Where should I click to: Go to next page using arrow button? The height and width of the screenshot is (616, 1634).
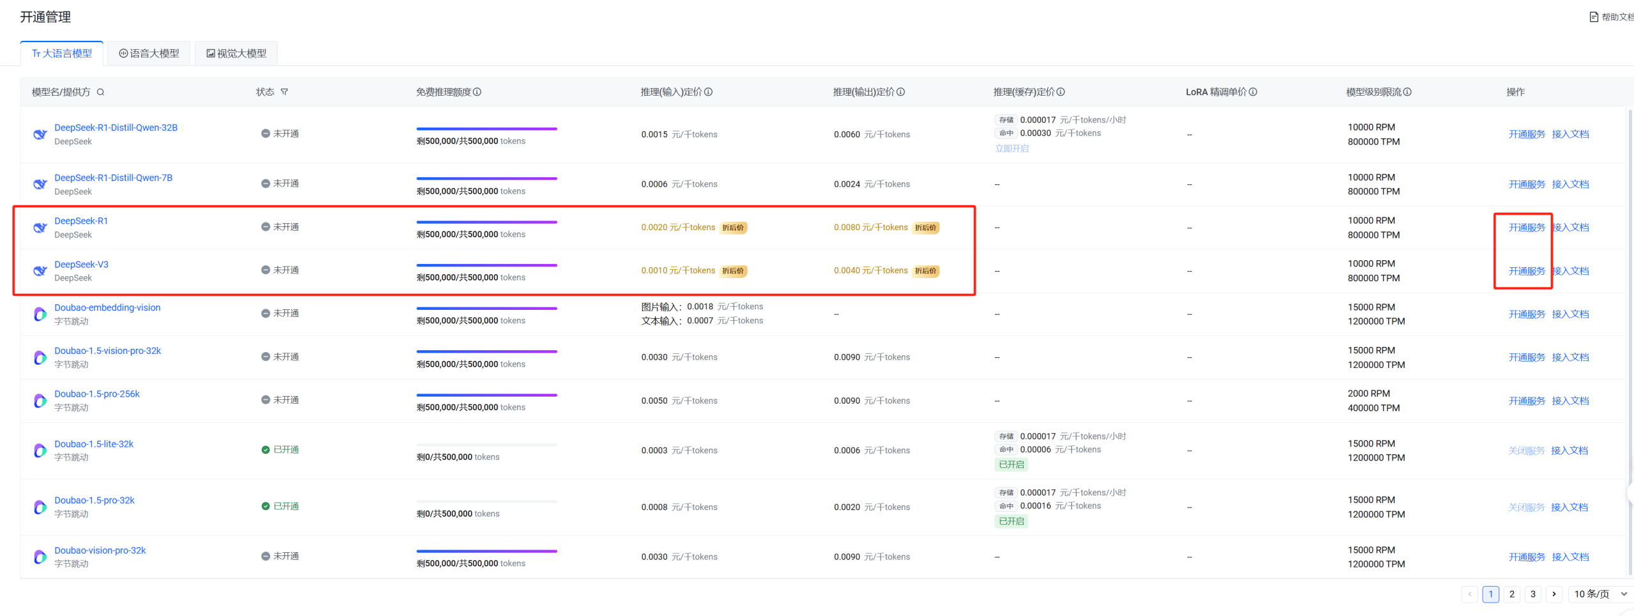point(1554,594)
